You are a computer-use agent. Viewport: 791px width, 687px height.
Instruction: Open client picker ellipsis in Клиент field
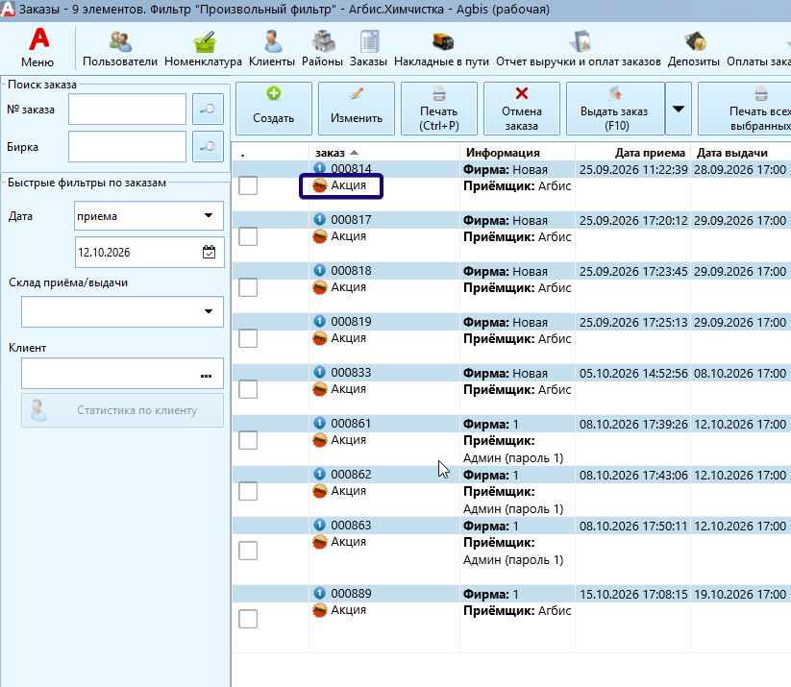click(x=206, y=376)
